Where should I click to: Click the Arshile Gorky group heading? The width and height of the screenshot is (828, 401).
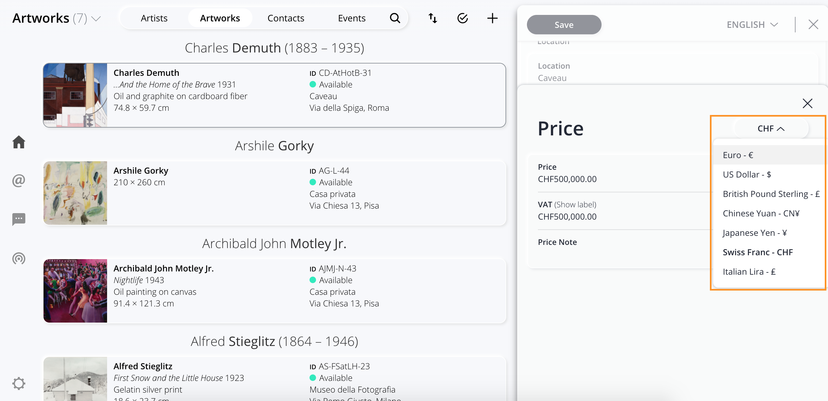pos(274,146)
